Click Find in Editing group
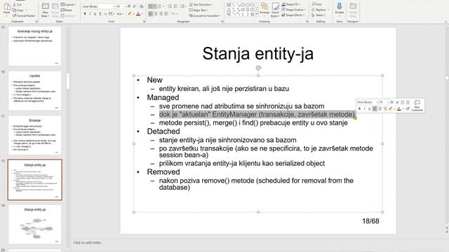The height and width of the screenshot is (252, 449). [316, 4]
